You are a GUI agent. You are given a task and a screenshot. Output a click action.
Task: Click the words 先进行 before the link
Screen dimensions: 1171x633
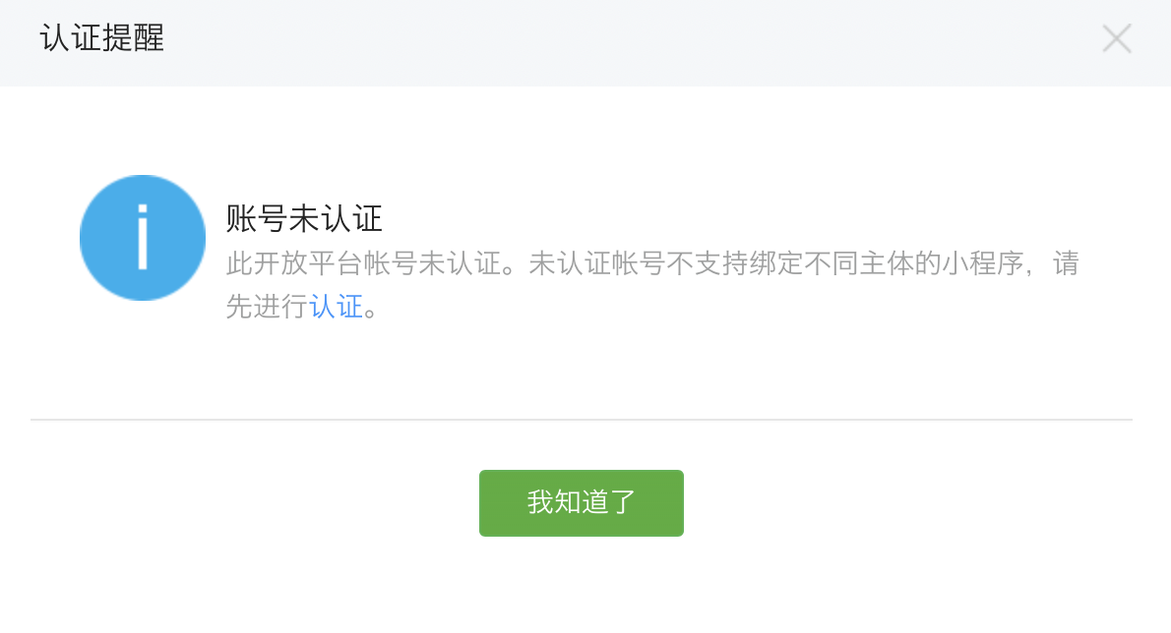[268, 307]
